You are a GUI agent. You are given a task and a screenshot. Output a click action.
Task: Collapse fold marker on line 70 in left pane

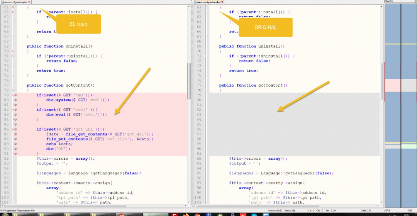tap(13, 51)
